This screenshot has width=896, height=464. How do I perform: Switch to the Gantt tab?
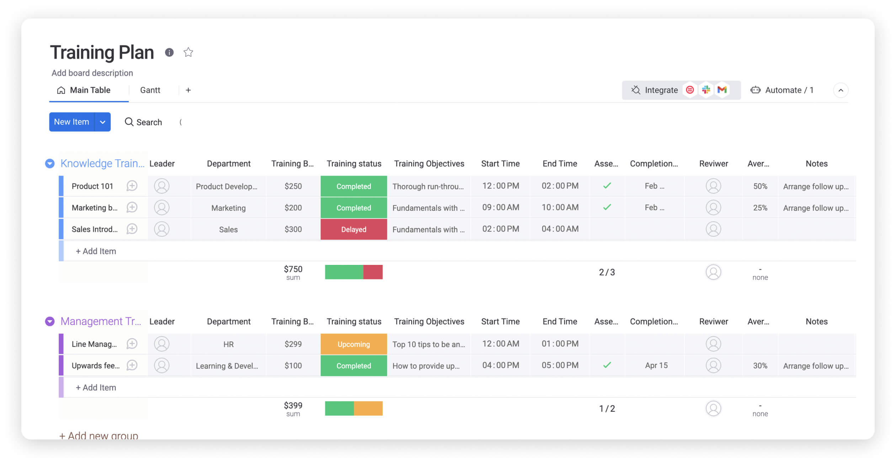pos(150,90)
